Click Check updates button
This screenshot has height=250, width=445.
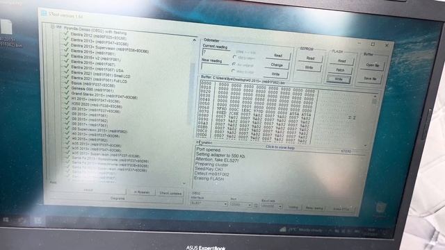170,193
